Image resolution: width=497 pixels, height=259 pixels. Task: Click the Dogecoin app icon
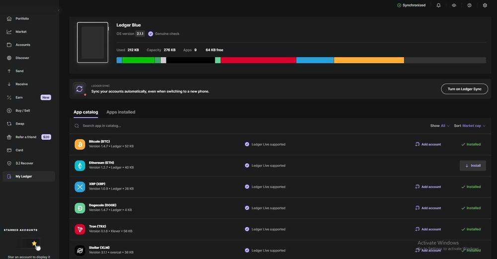[80, 208]
